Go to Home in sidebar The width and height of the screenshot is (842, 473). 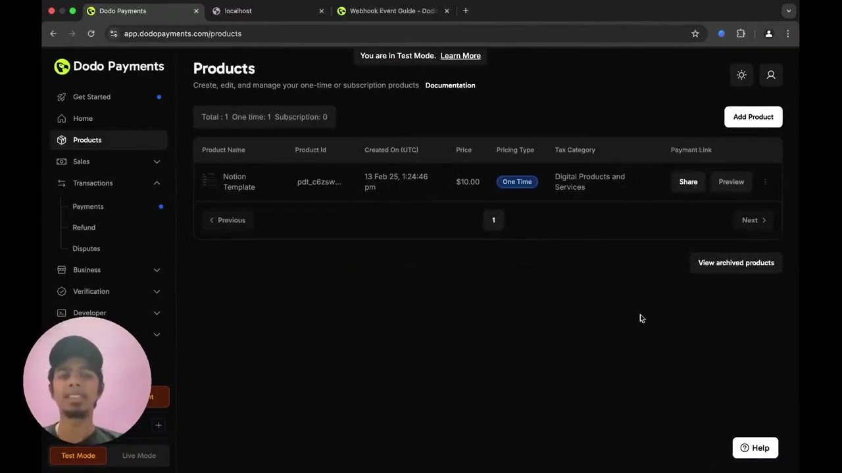pos(109,118)
